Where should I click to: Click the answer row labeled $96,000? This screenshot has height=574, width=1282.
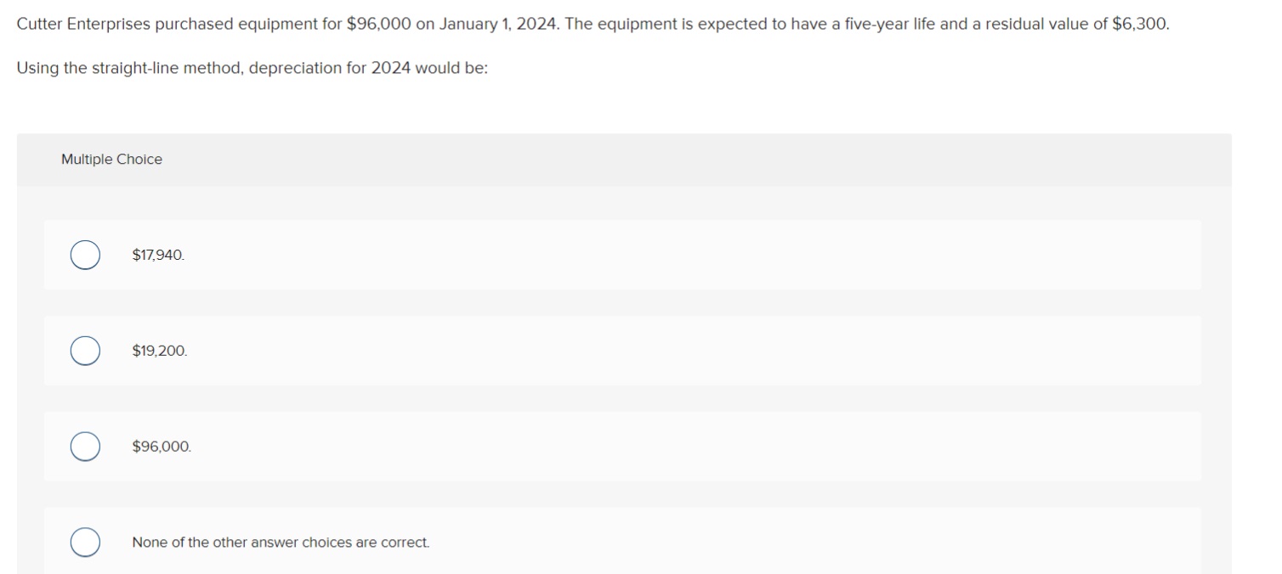[x=595, y=446]
